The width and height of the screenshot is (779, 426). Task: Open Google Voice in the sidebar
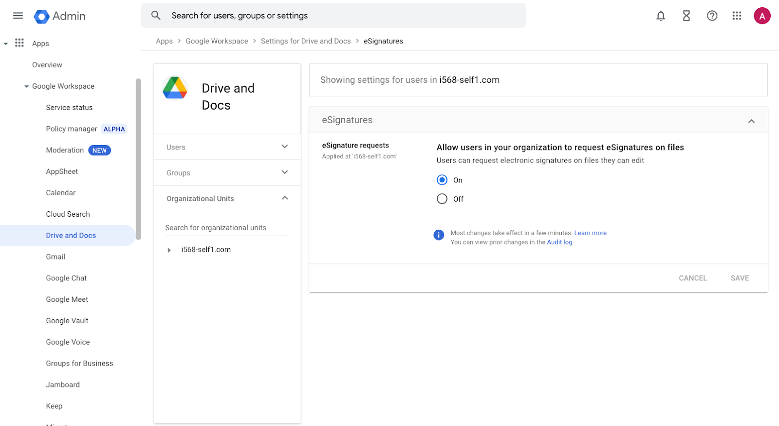point(68,342)
